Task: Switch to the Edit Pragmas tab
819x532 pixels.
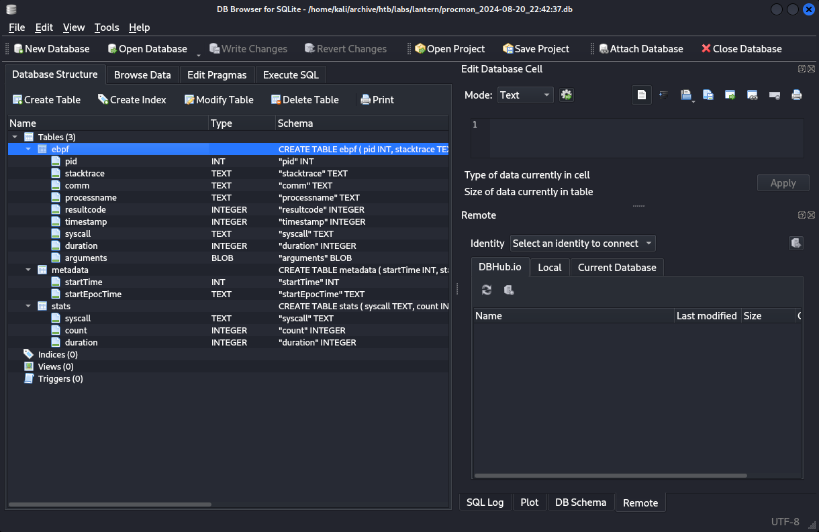Action: click(x=217, y=74)
